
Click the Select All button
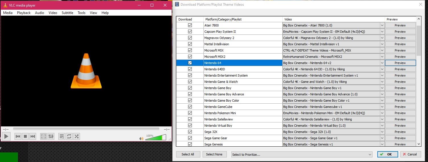[188, 154]
